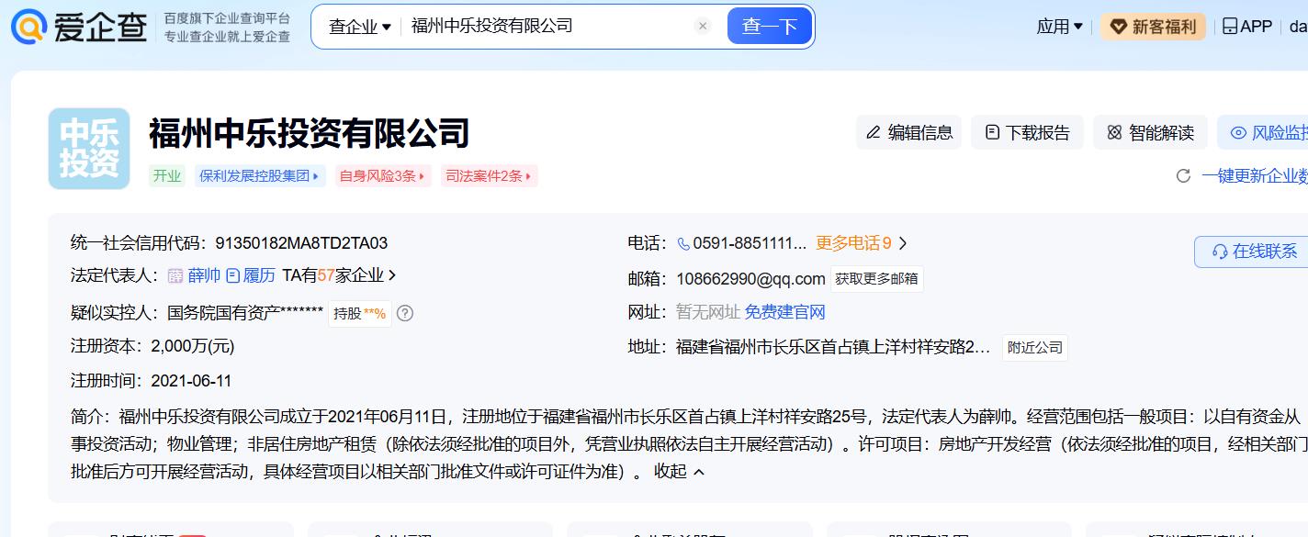This screenshot has width=1308, height=537.
Task: Click the phone icon next to 0591-8851111
Action: [683, 244]
